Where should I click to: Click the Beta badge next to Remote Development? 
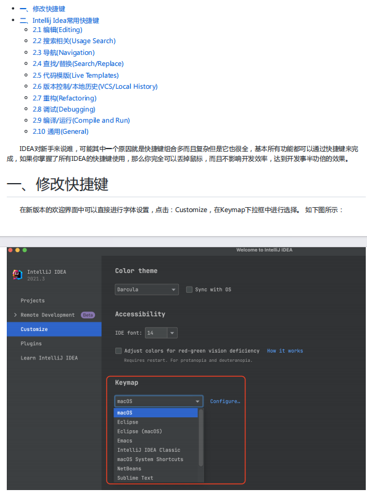(x=88, y=315)
